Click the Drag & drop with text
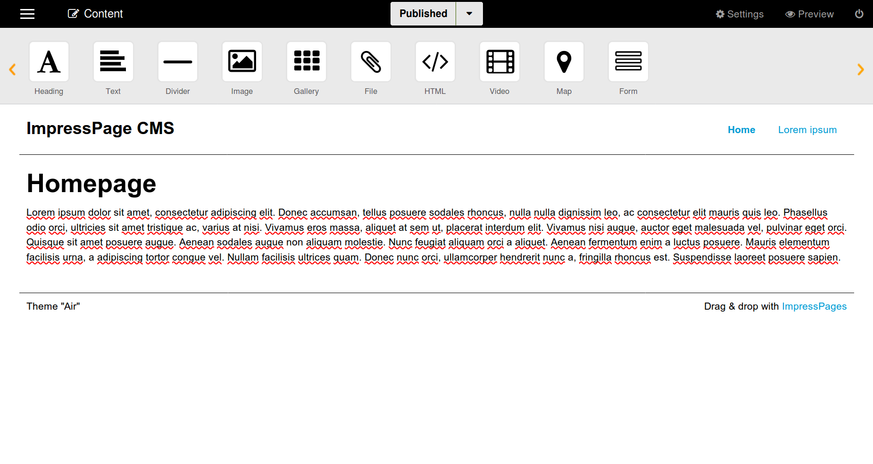Image resolution: width=873 pixels, height=464 pixels. [741, 306]
